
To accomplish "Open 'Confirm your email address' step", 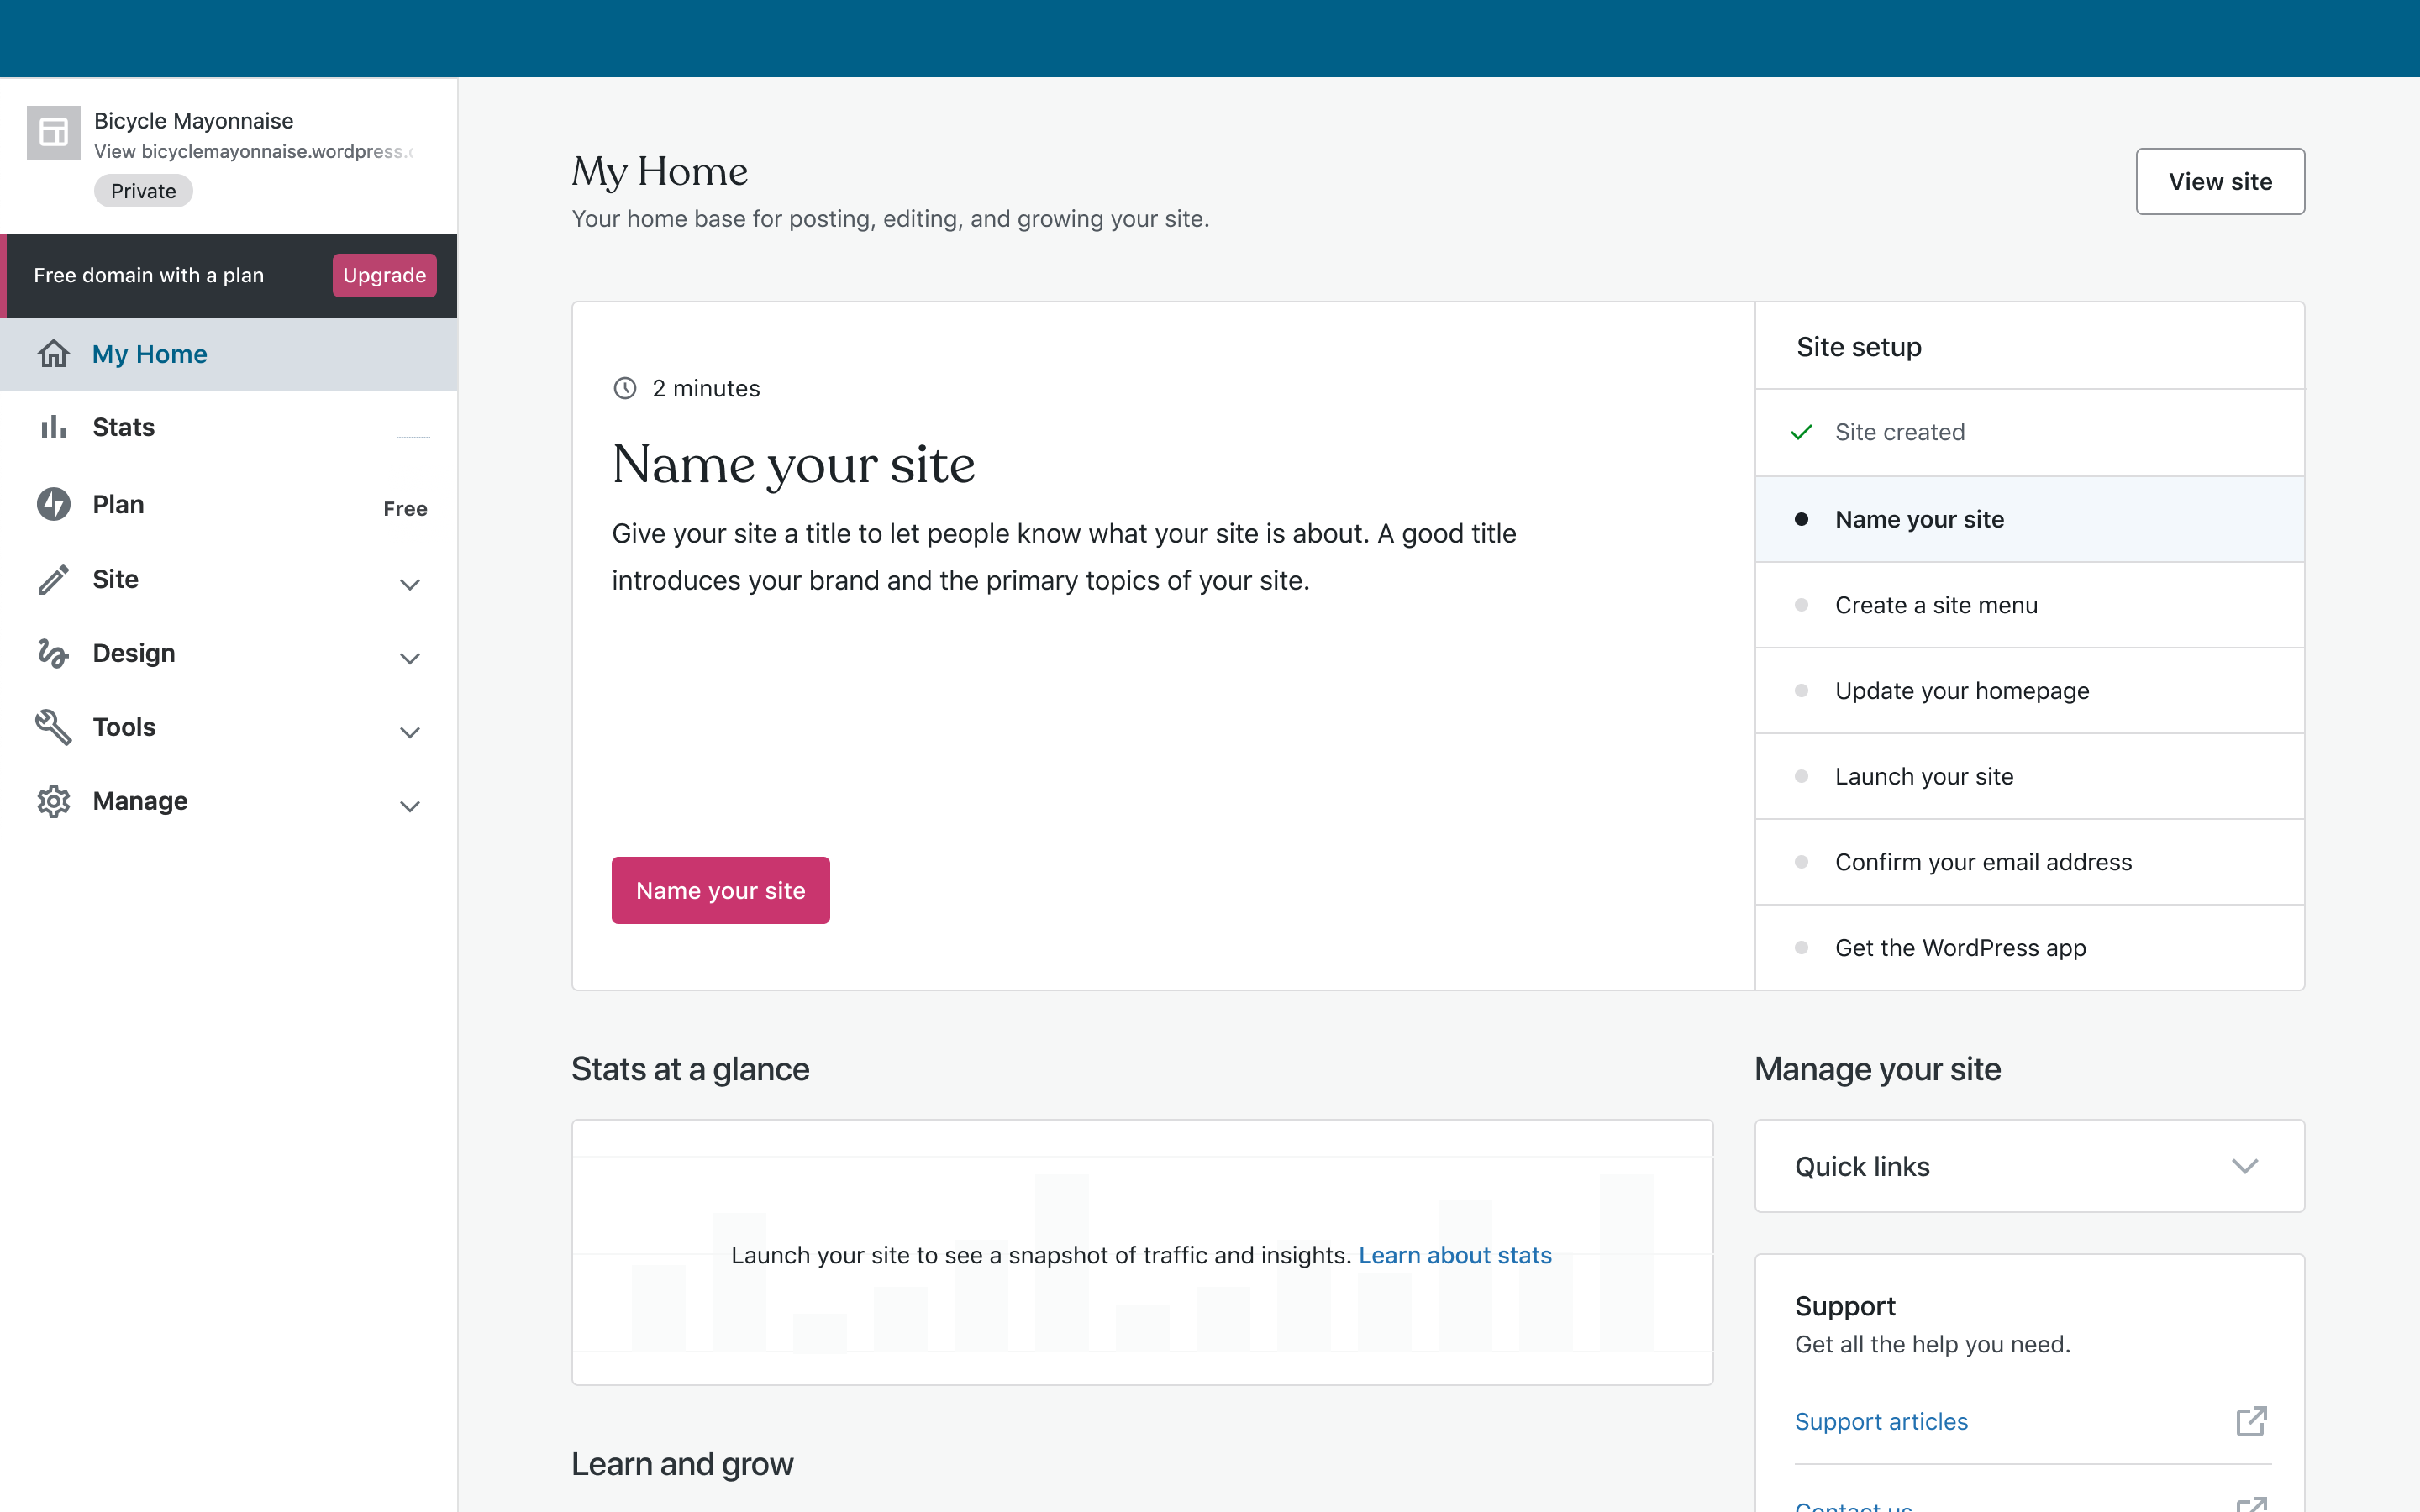I will (1982, 862).
